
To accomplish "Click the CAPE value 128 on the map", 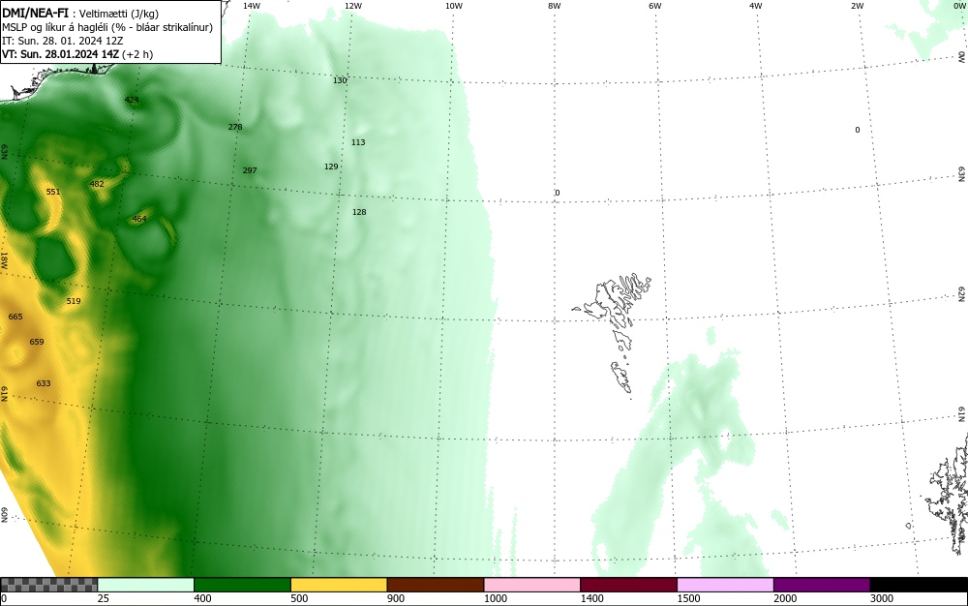I will pyautogui.click(x=359, y=212).
